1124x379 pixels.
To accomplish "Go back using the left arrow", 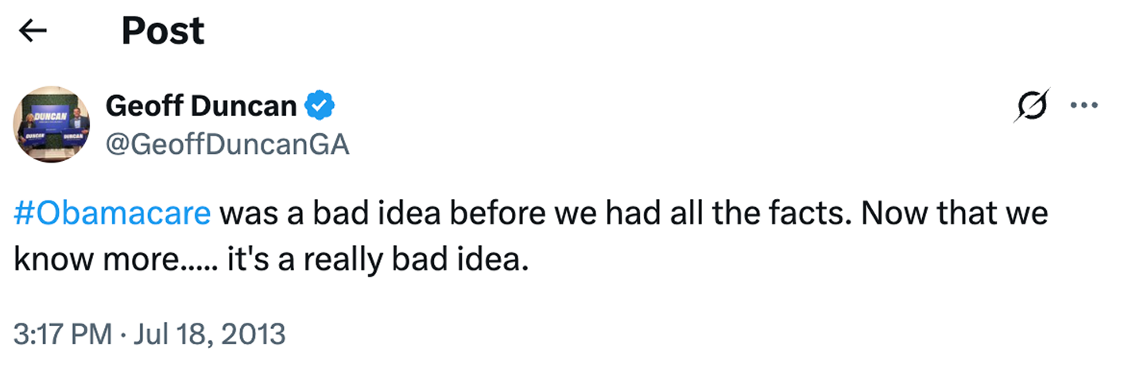I will tap(33, 32).
